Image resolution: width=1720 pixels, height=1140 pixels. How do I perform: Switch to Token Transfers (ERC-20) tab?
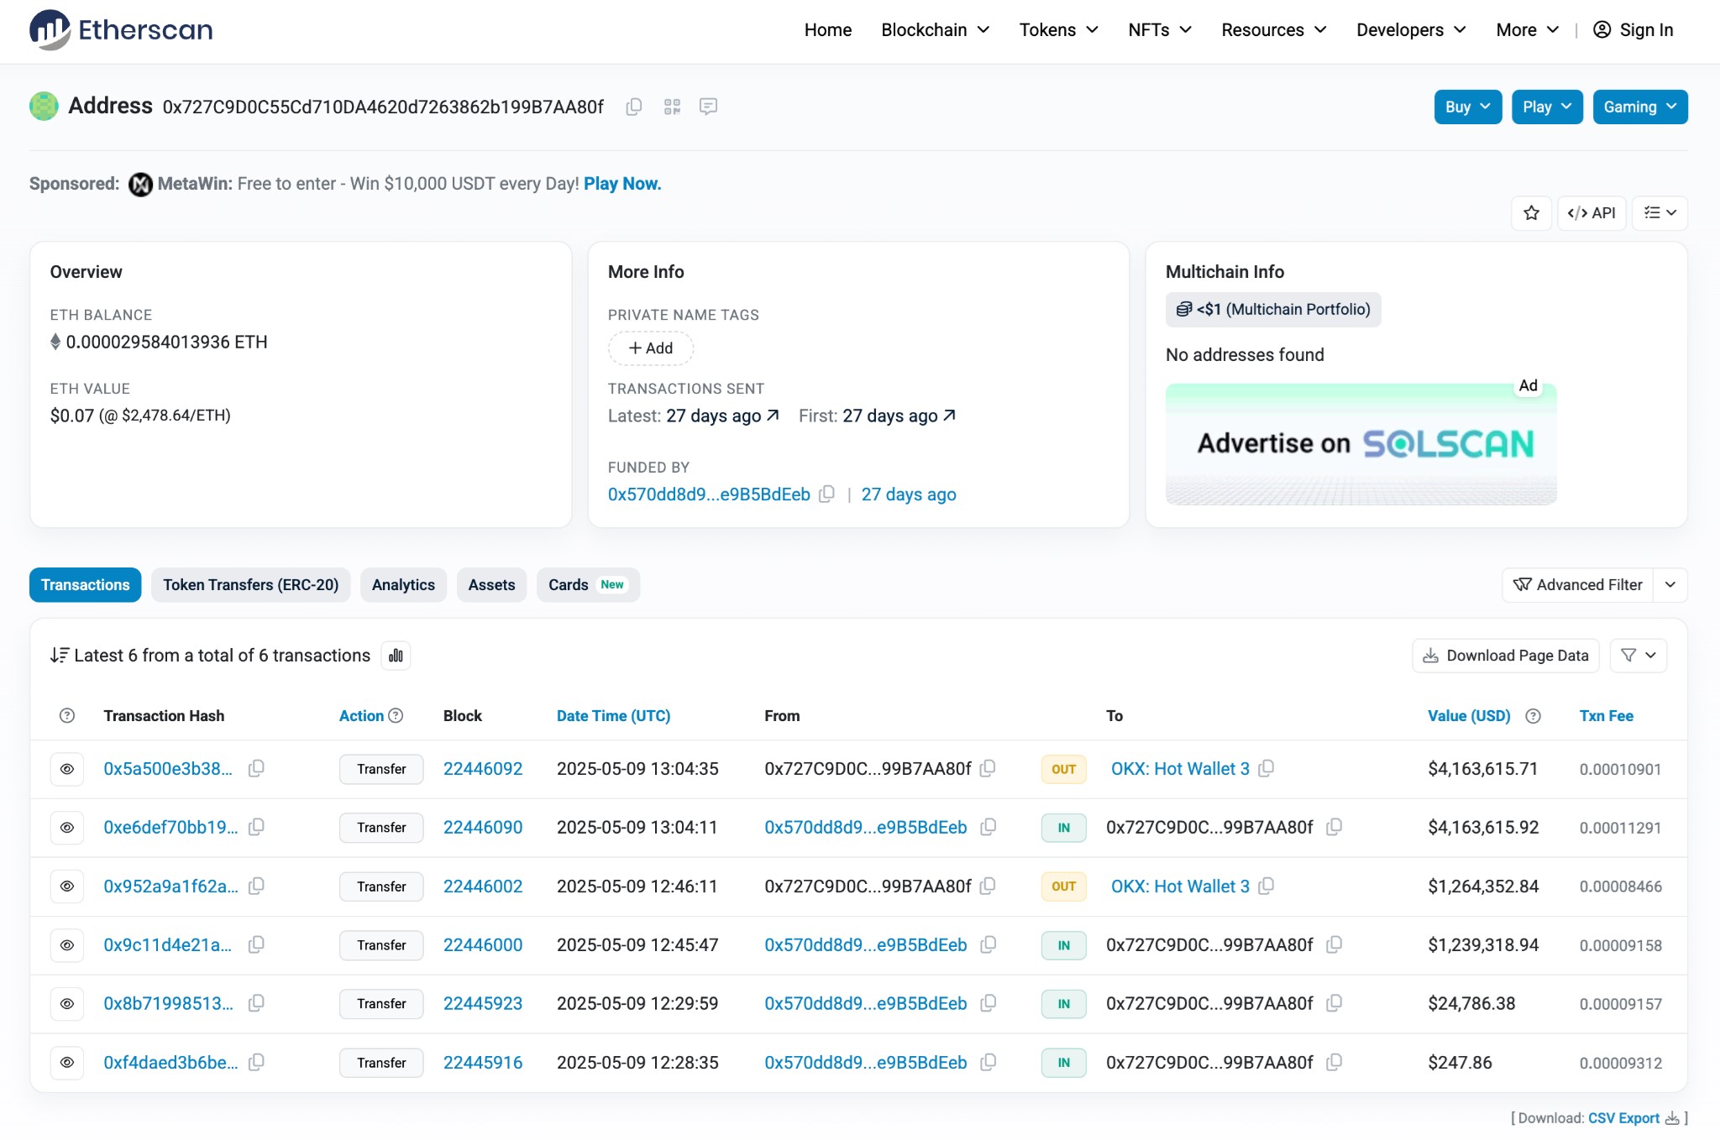pos(251,585)
